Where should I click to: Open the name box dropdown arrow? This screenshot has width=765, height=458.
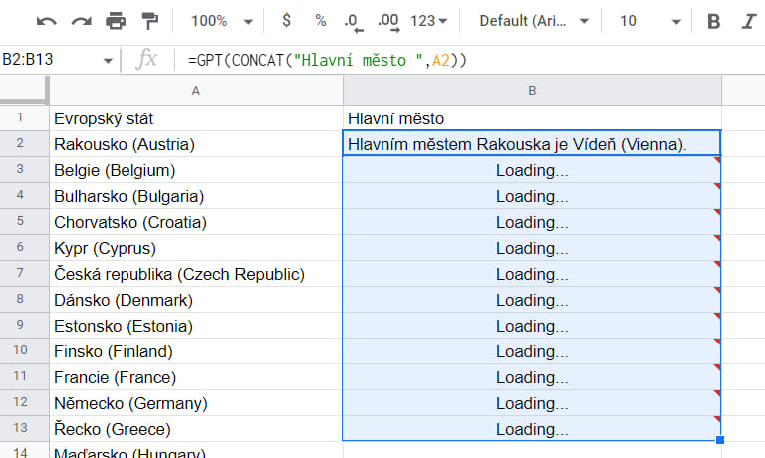click(108, 60)
